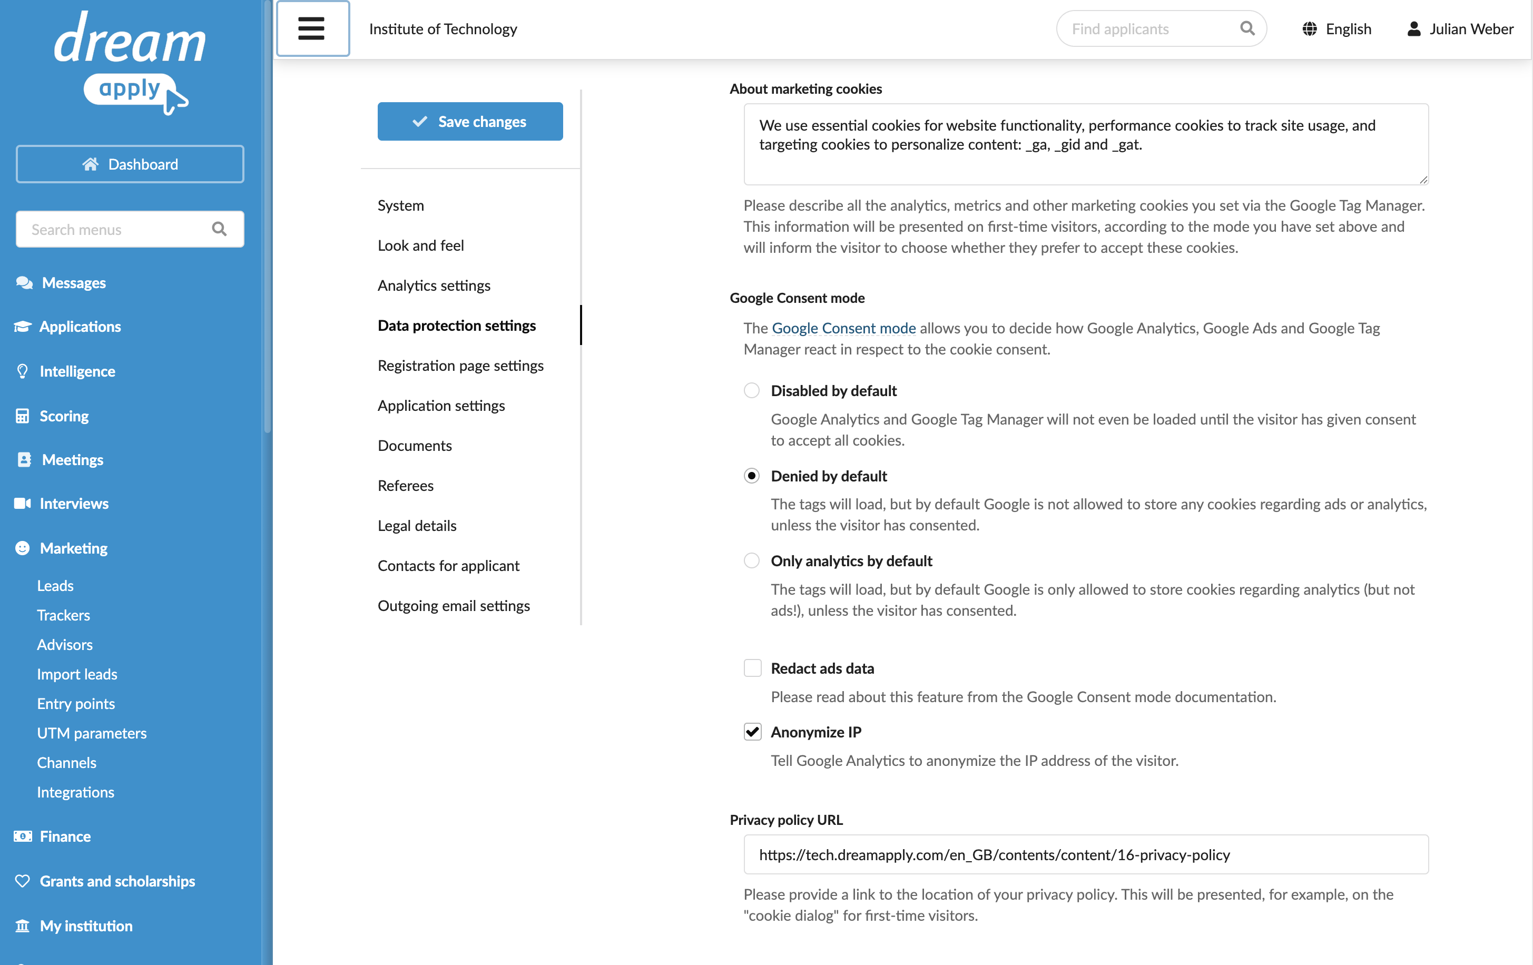Click the Dashboard button
This screenshot has height=965, width=1533.
pyautogui.click(x=130, y=164)
